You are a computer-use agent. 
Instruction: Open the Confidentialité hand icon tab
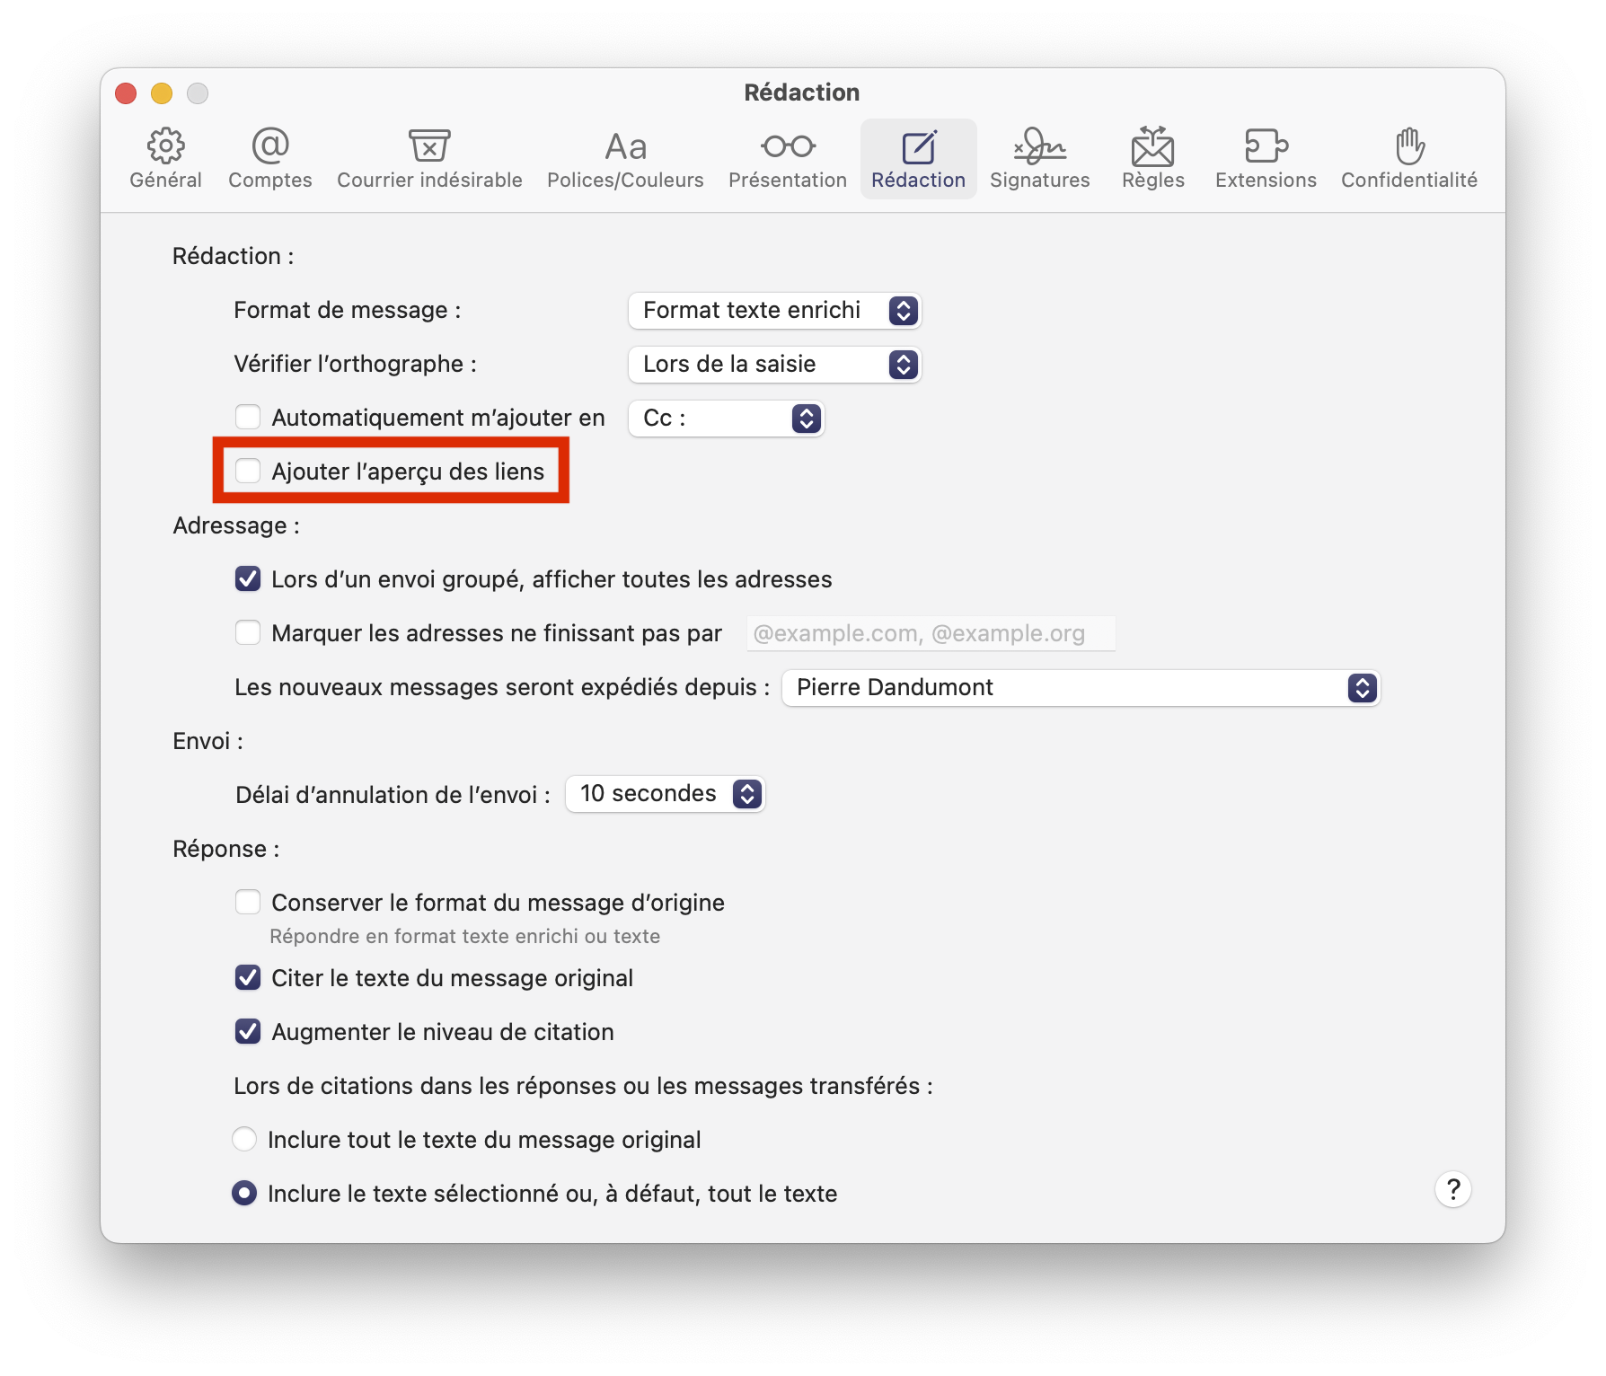(1409, 159)
